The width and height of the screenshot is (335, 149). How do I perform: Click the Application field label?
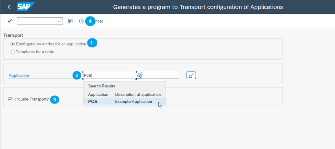19,75
